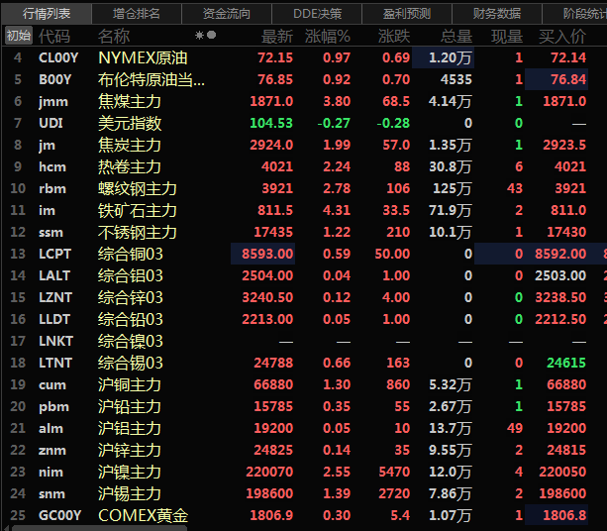Open the 增仓排名 tab

[x=136, y=13]
